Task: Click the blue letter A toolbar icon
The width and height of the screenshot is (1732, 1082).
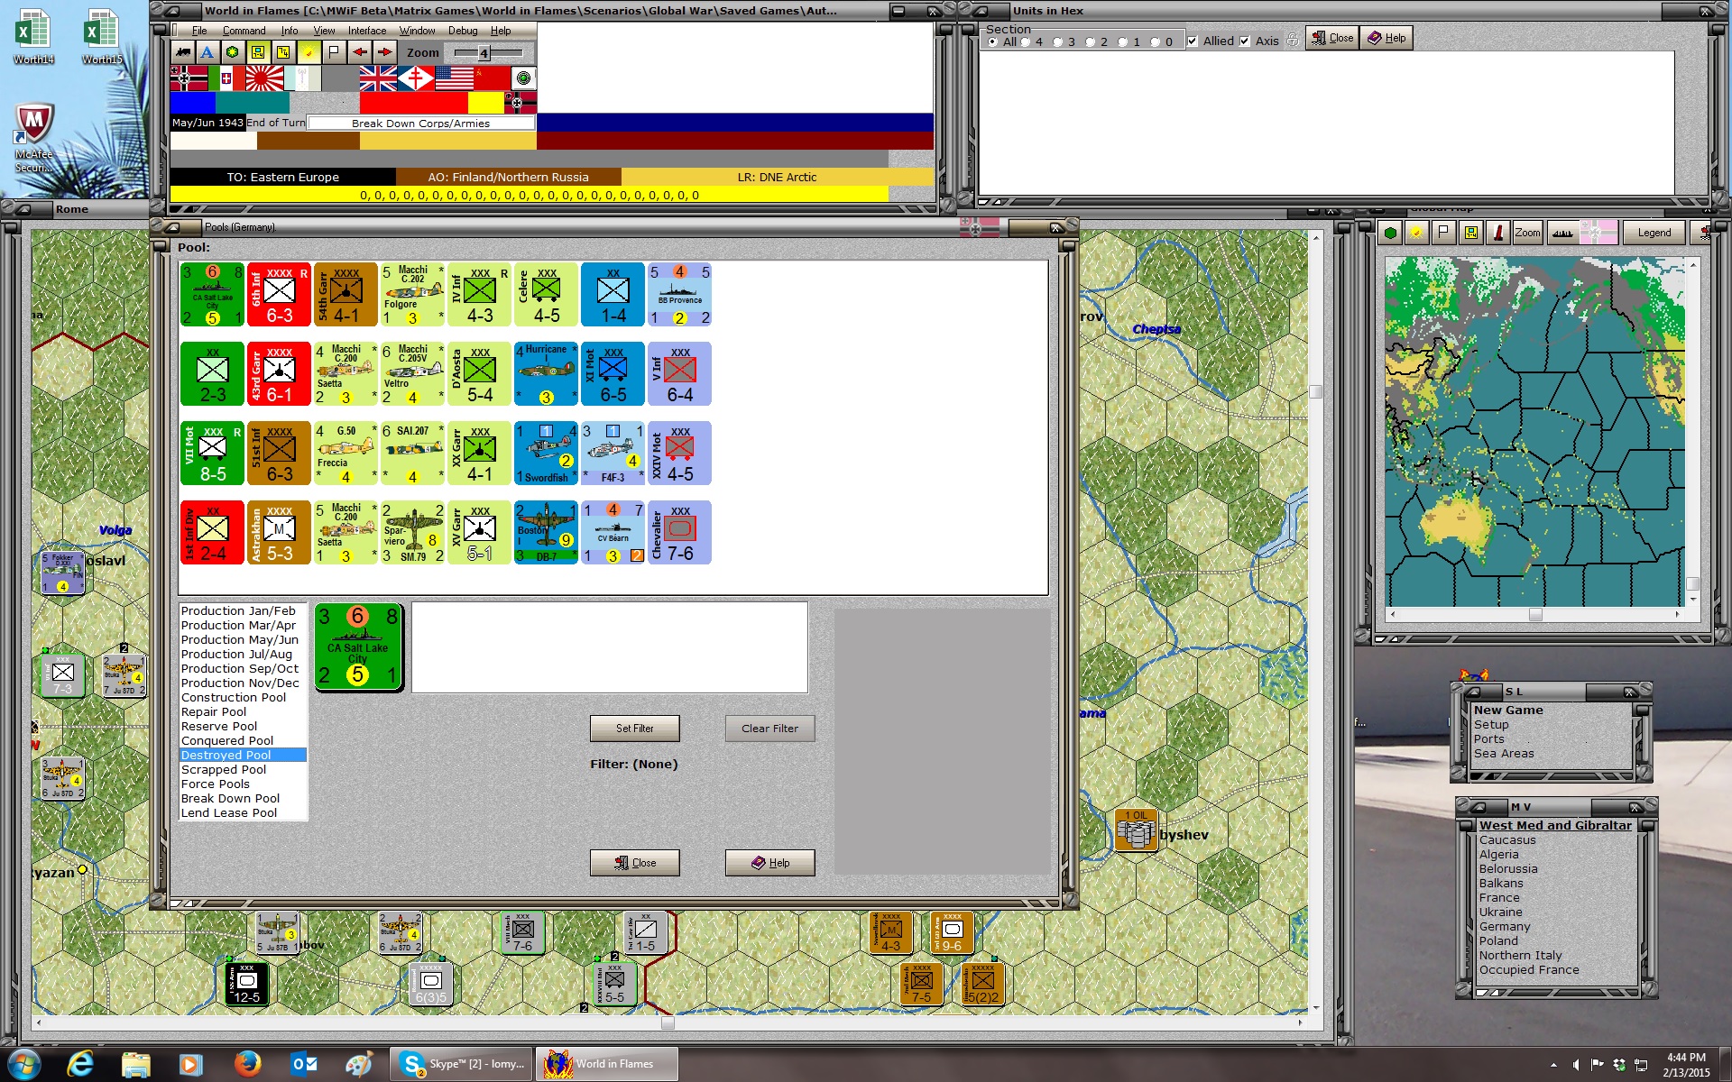Action: (x=207, y=52)
